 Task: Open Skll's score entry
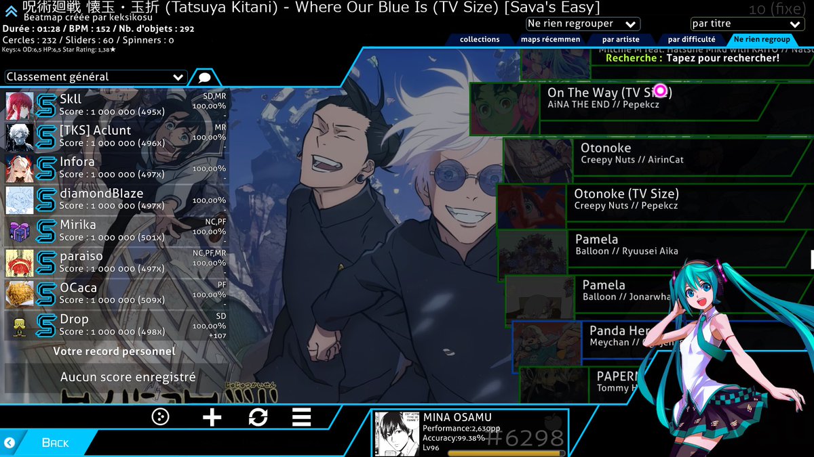coord(116,106)
